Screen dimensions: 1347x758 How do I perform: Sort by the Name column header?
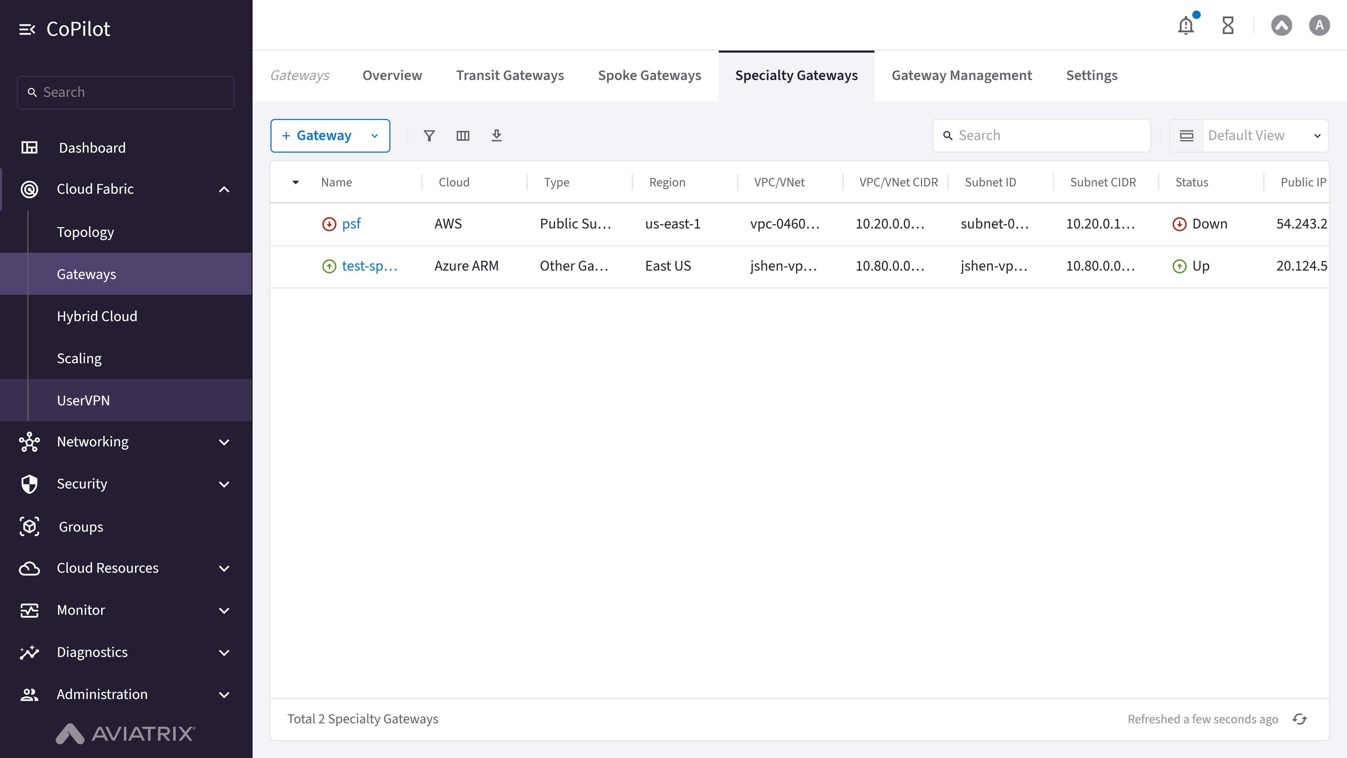(336, 182)
